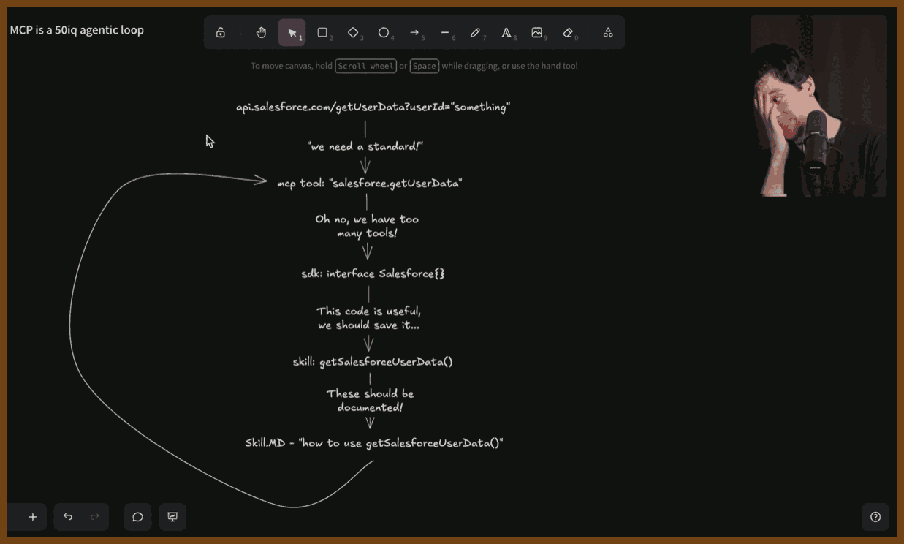
Task: Choose the Pencil freedraw tool
Action: coord(476,33)
